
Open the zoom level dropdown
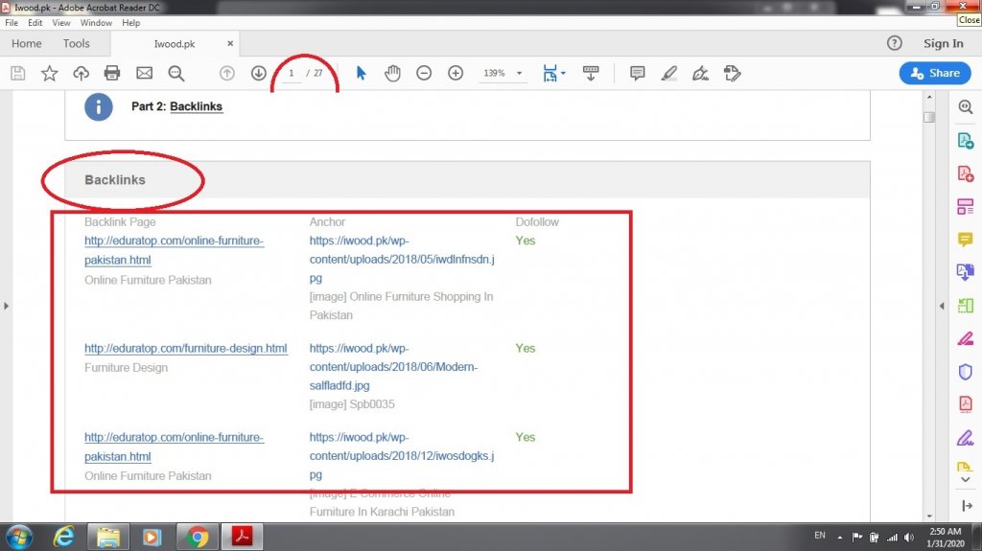tap(519, 73)
